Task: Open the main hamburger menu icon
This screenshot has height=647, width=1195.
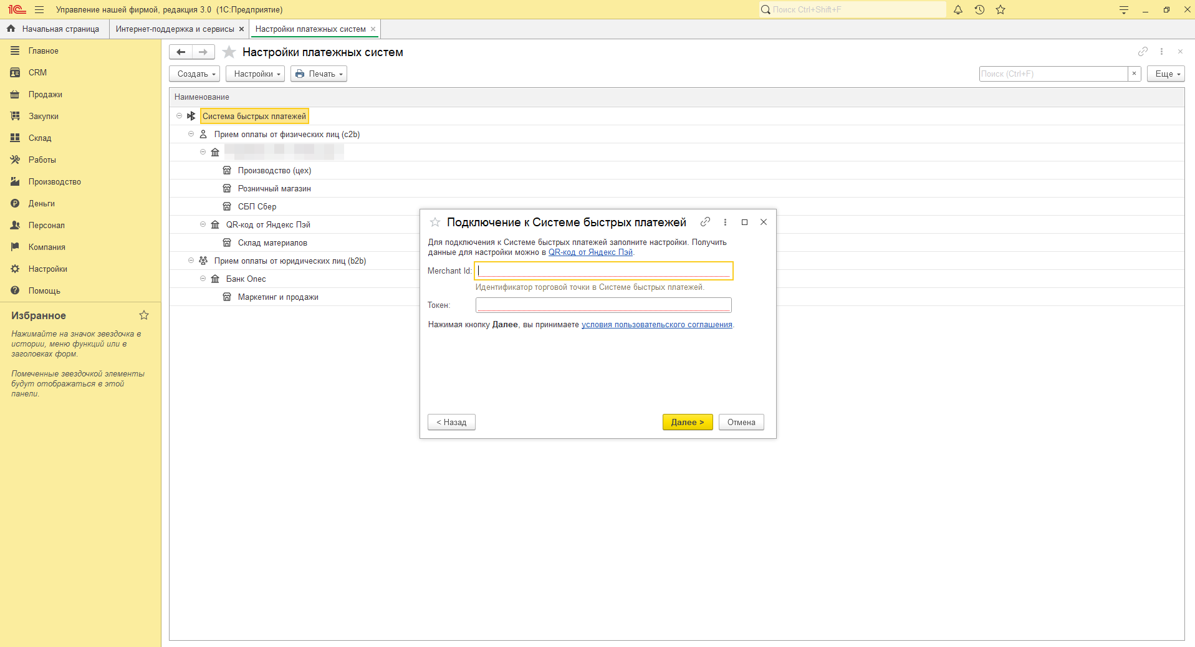Action: click(39, 10)
